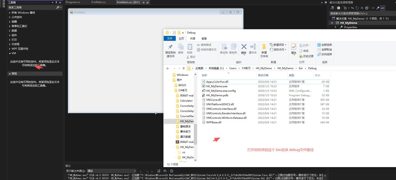This screenshot has width=396, height=180.
Task: Click Toggle Word Wrap icon in Output panel
Action: tap(165, 171)
